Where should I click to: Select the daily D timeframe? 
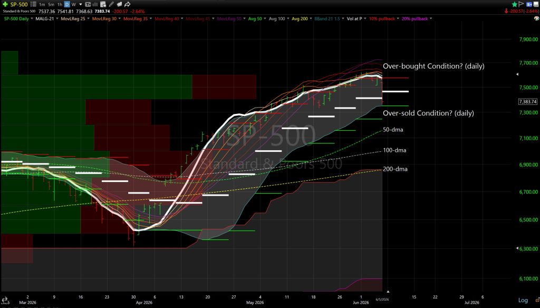point(67,4)
